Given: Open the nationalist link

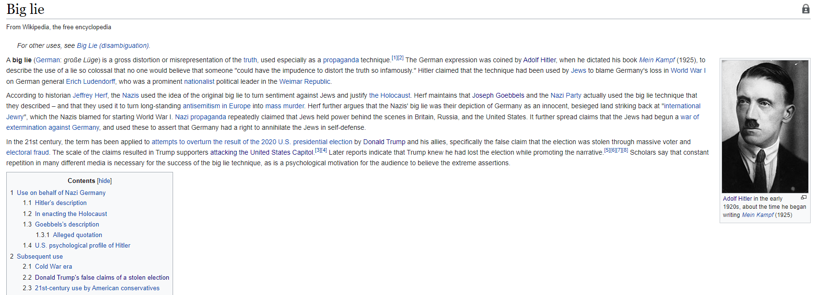Looking at the screenshot, I should tap(199, 81).
